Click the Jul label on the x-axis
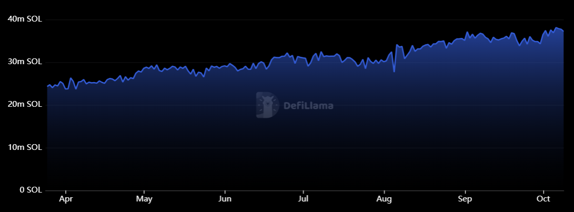574x212 pixels. pyautogui.click(x=304, y=199)
